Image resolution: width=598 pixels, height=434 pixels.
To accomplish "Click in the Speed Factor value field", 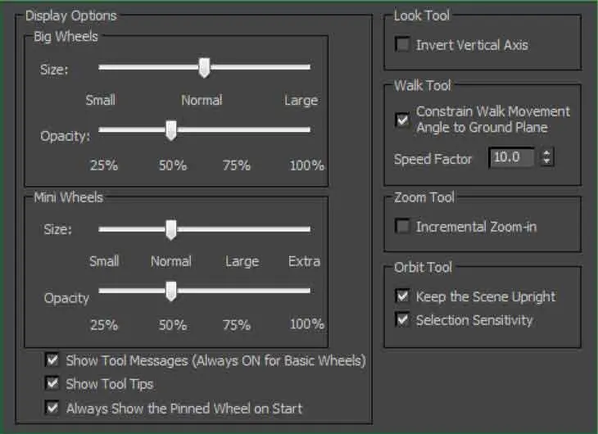I will coord(511,157).
